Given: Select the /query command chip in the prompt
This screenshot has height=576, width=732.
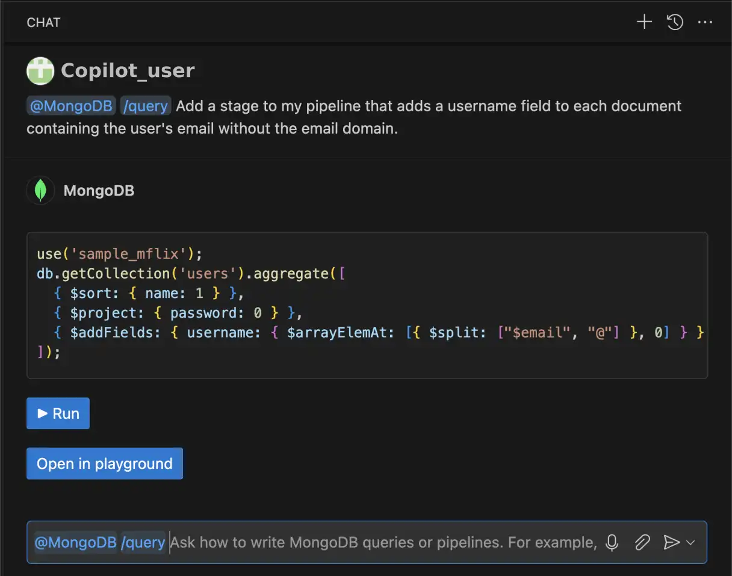Looking at the screenshot, I should [146, 105].
